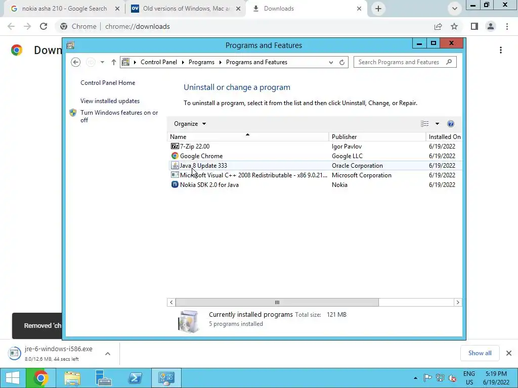
Task: Click ENG US language indicator
Action: (x=469, y=378)
